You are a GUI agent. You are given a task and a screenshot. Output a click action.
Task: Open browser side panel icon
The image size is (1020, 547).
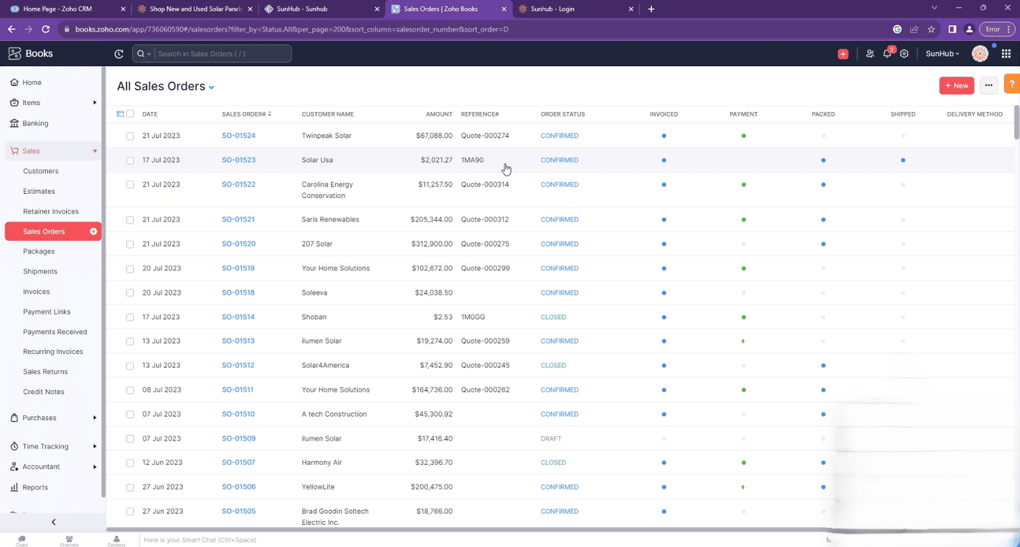[952, 29]
